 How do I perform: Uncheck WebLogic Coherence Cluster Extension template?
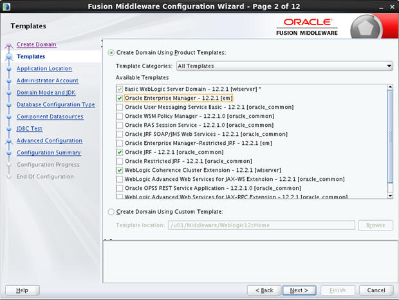tap(119, 170)
